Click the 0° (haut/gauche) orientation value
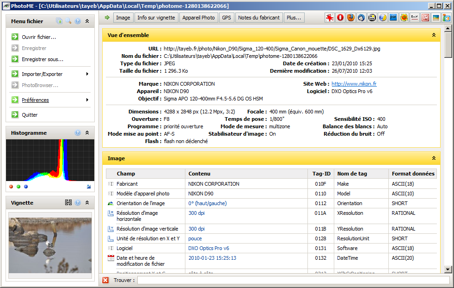The width and height of the screenshot is (454, 288). click(x=207, y=203)
